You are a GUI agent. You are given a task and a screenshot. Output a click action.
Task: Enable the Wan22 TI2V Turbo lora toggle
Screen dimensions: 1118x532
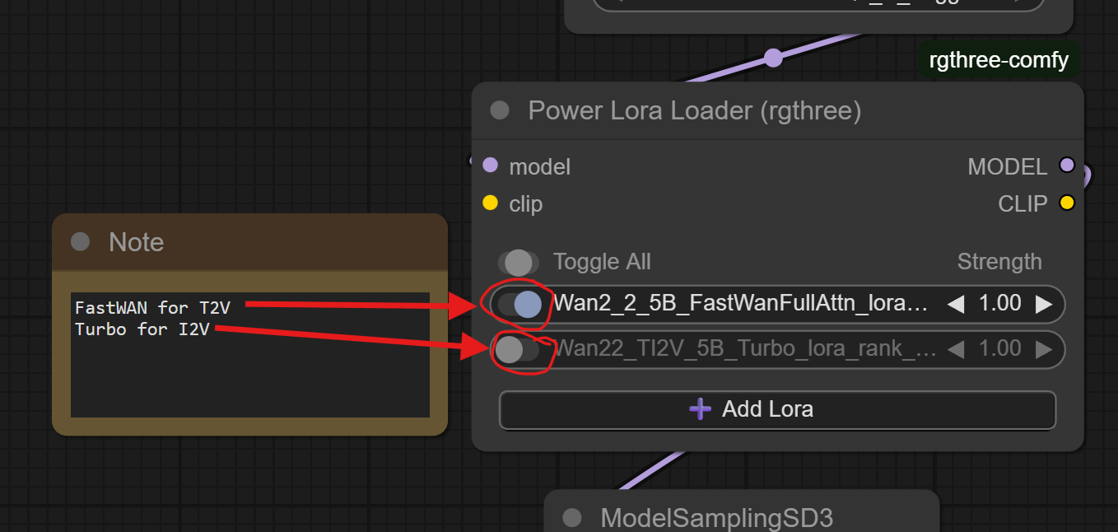[518, 350]
